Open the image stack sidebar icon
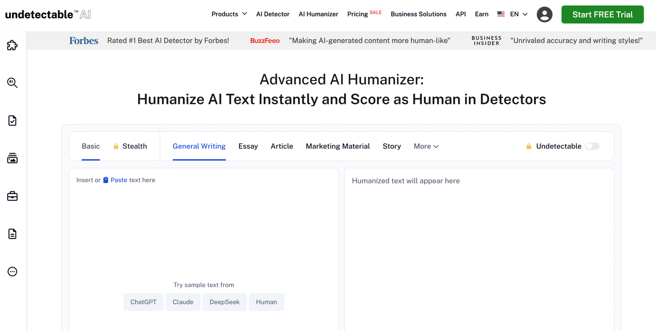 (12, 158)
